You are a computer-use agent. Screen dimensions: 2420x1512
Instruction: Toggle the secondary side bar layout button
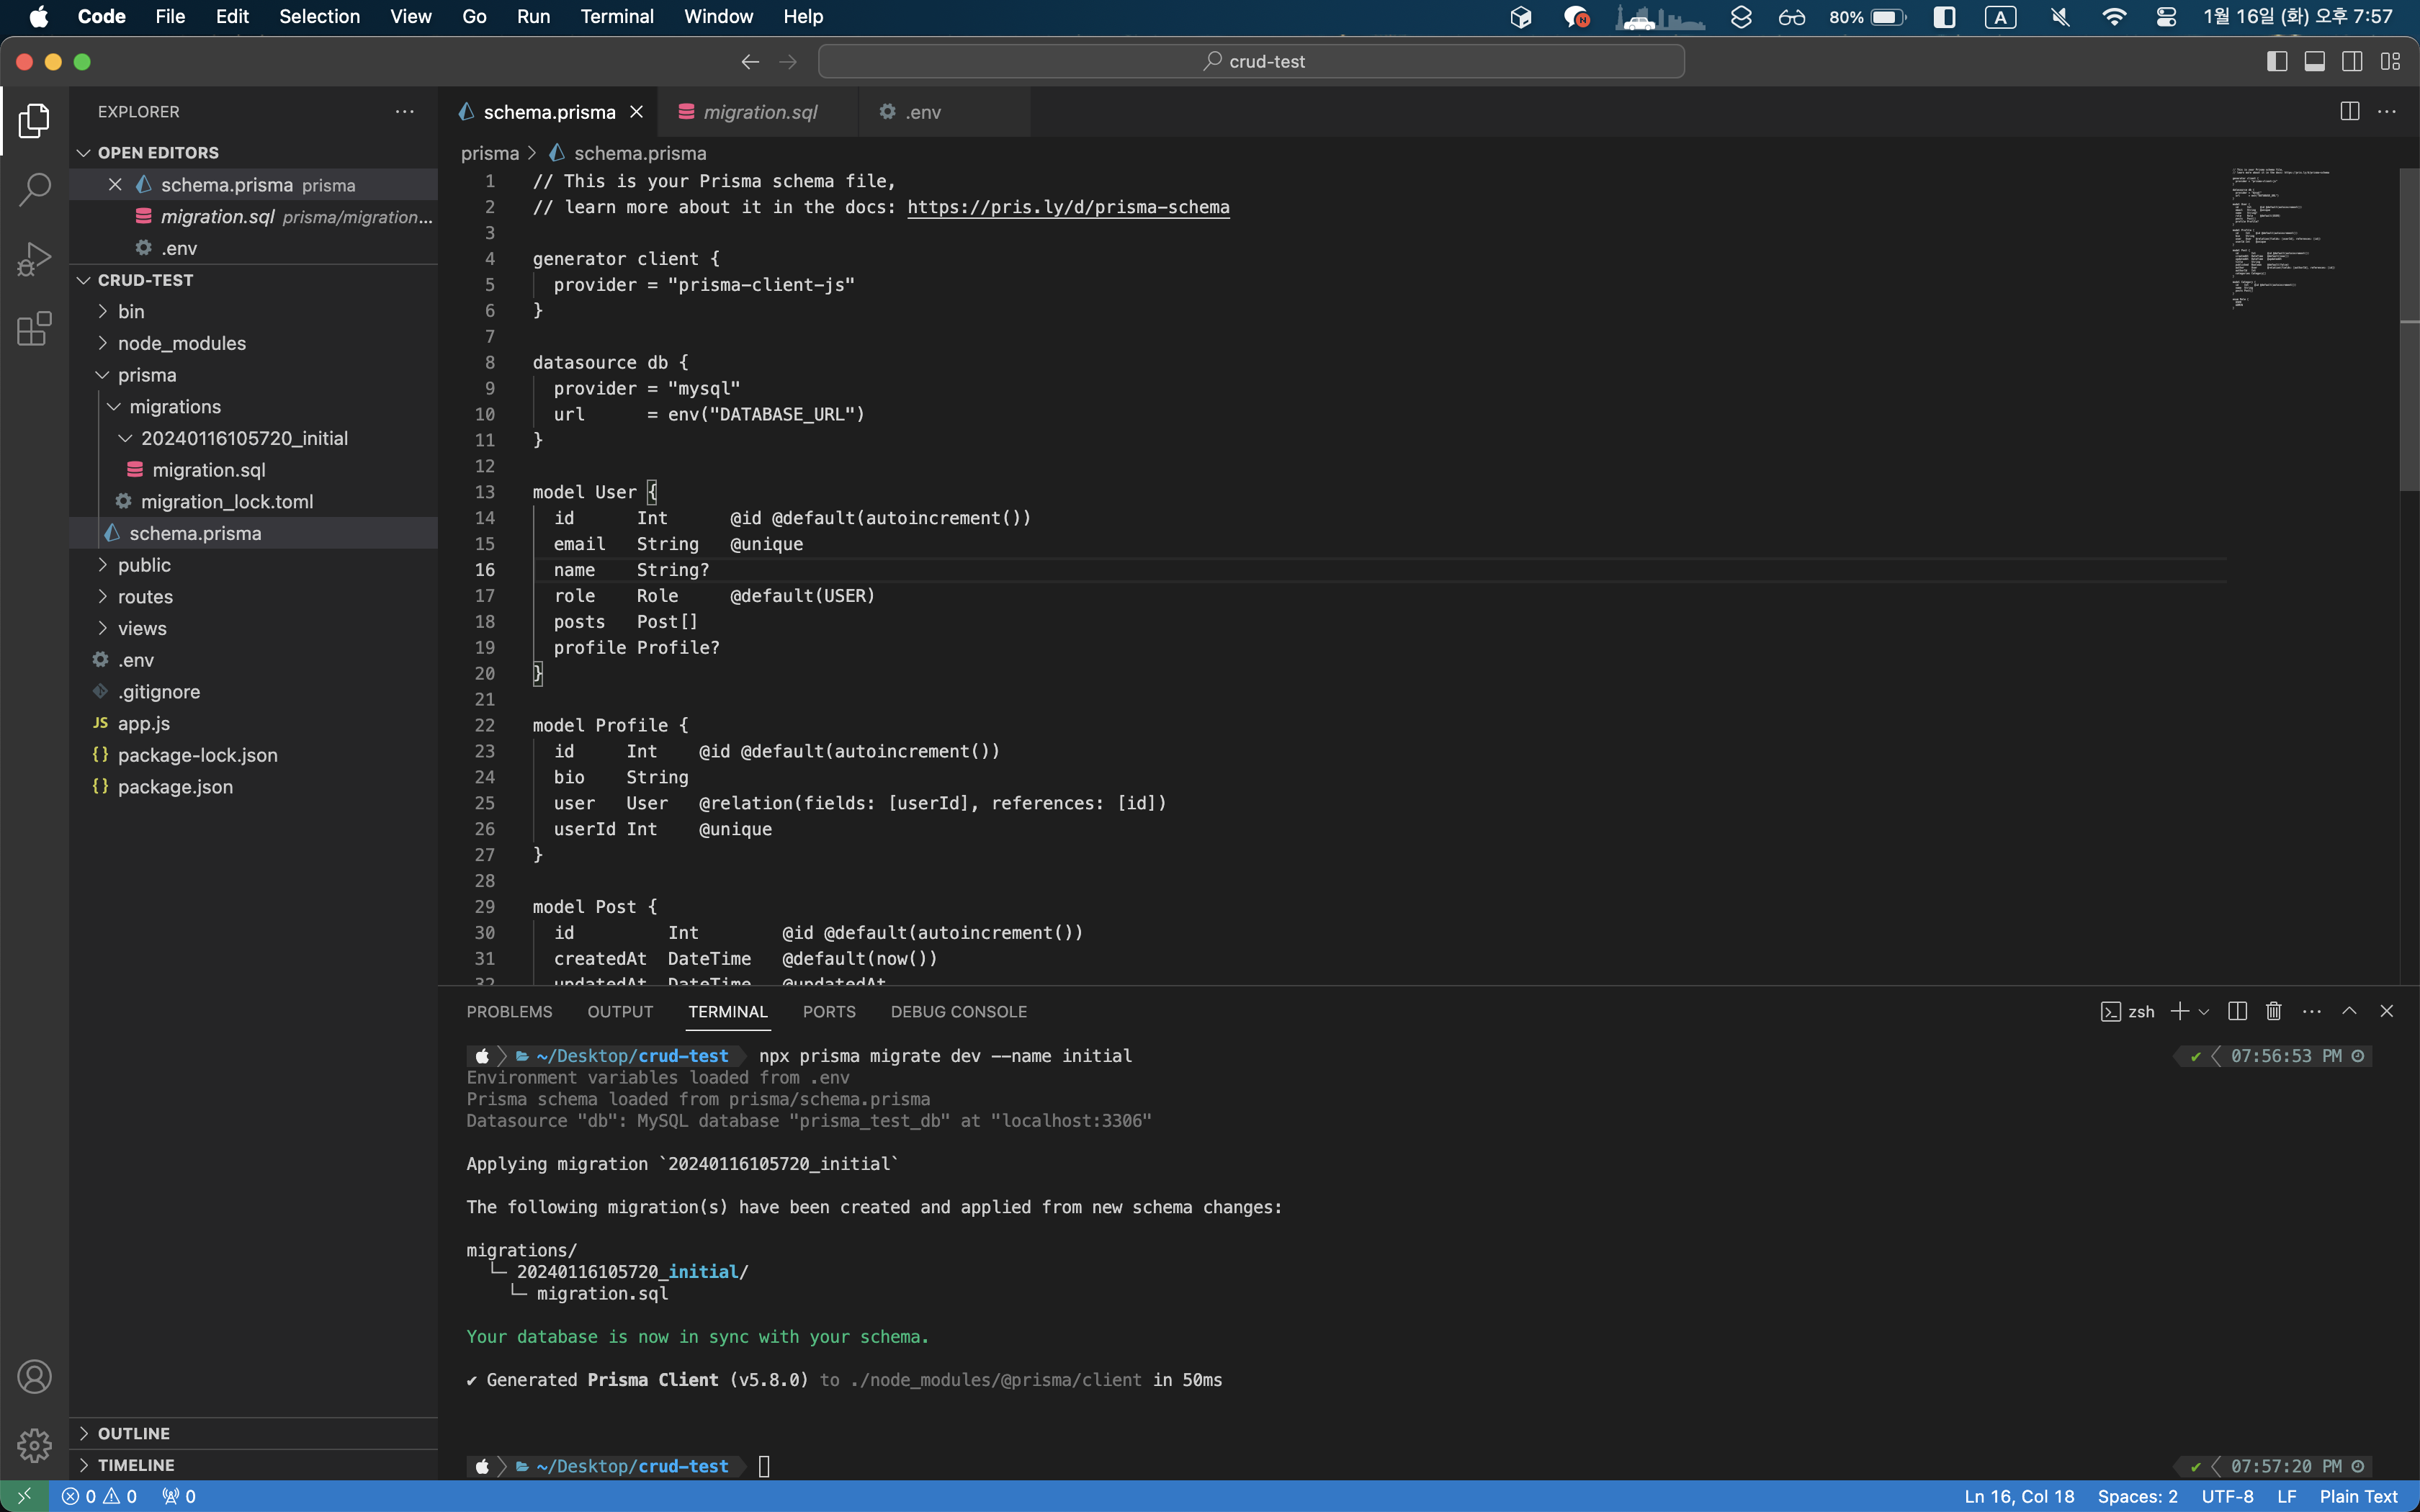(x=2352, y=62)
